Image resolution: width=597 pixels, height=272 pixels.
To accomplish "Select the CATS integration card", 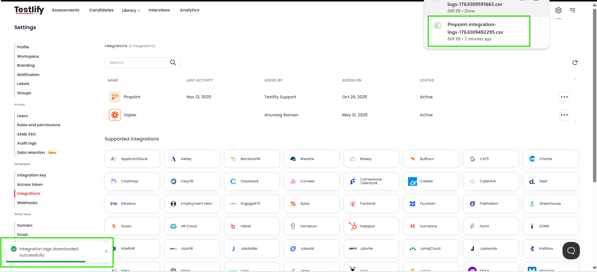I will coord(491,159).
